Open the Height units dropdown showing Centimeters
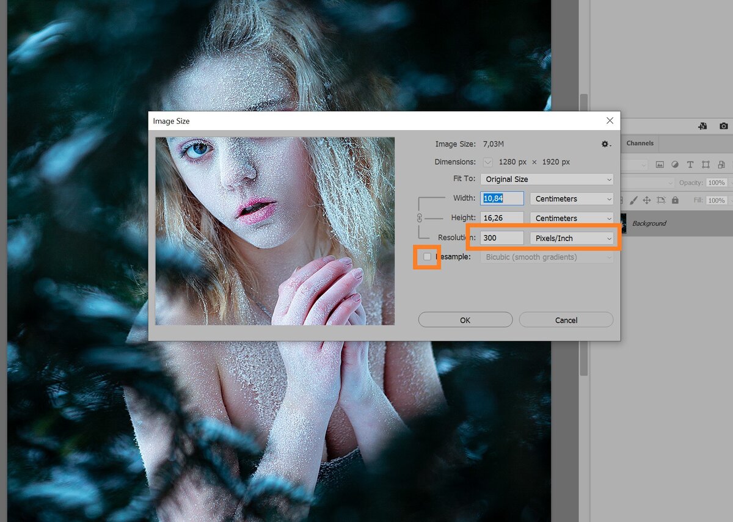 [x=571, y=218]
